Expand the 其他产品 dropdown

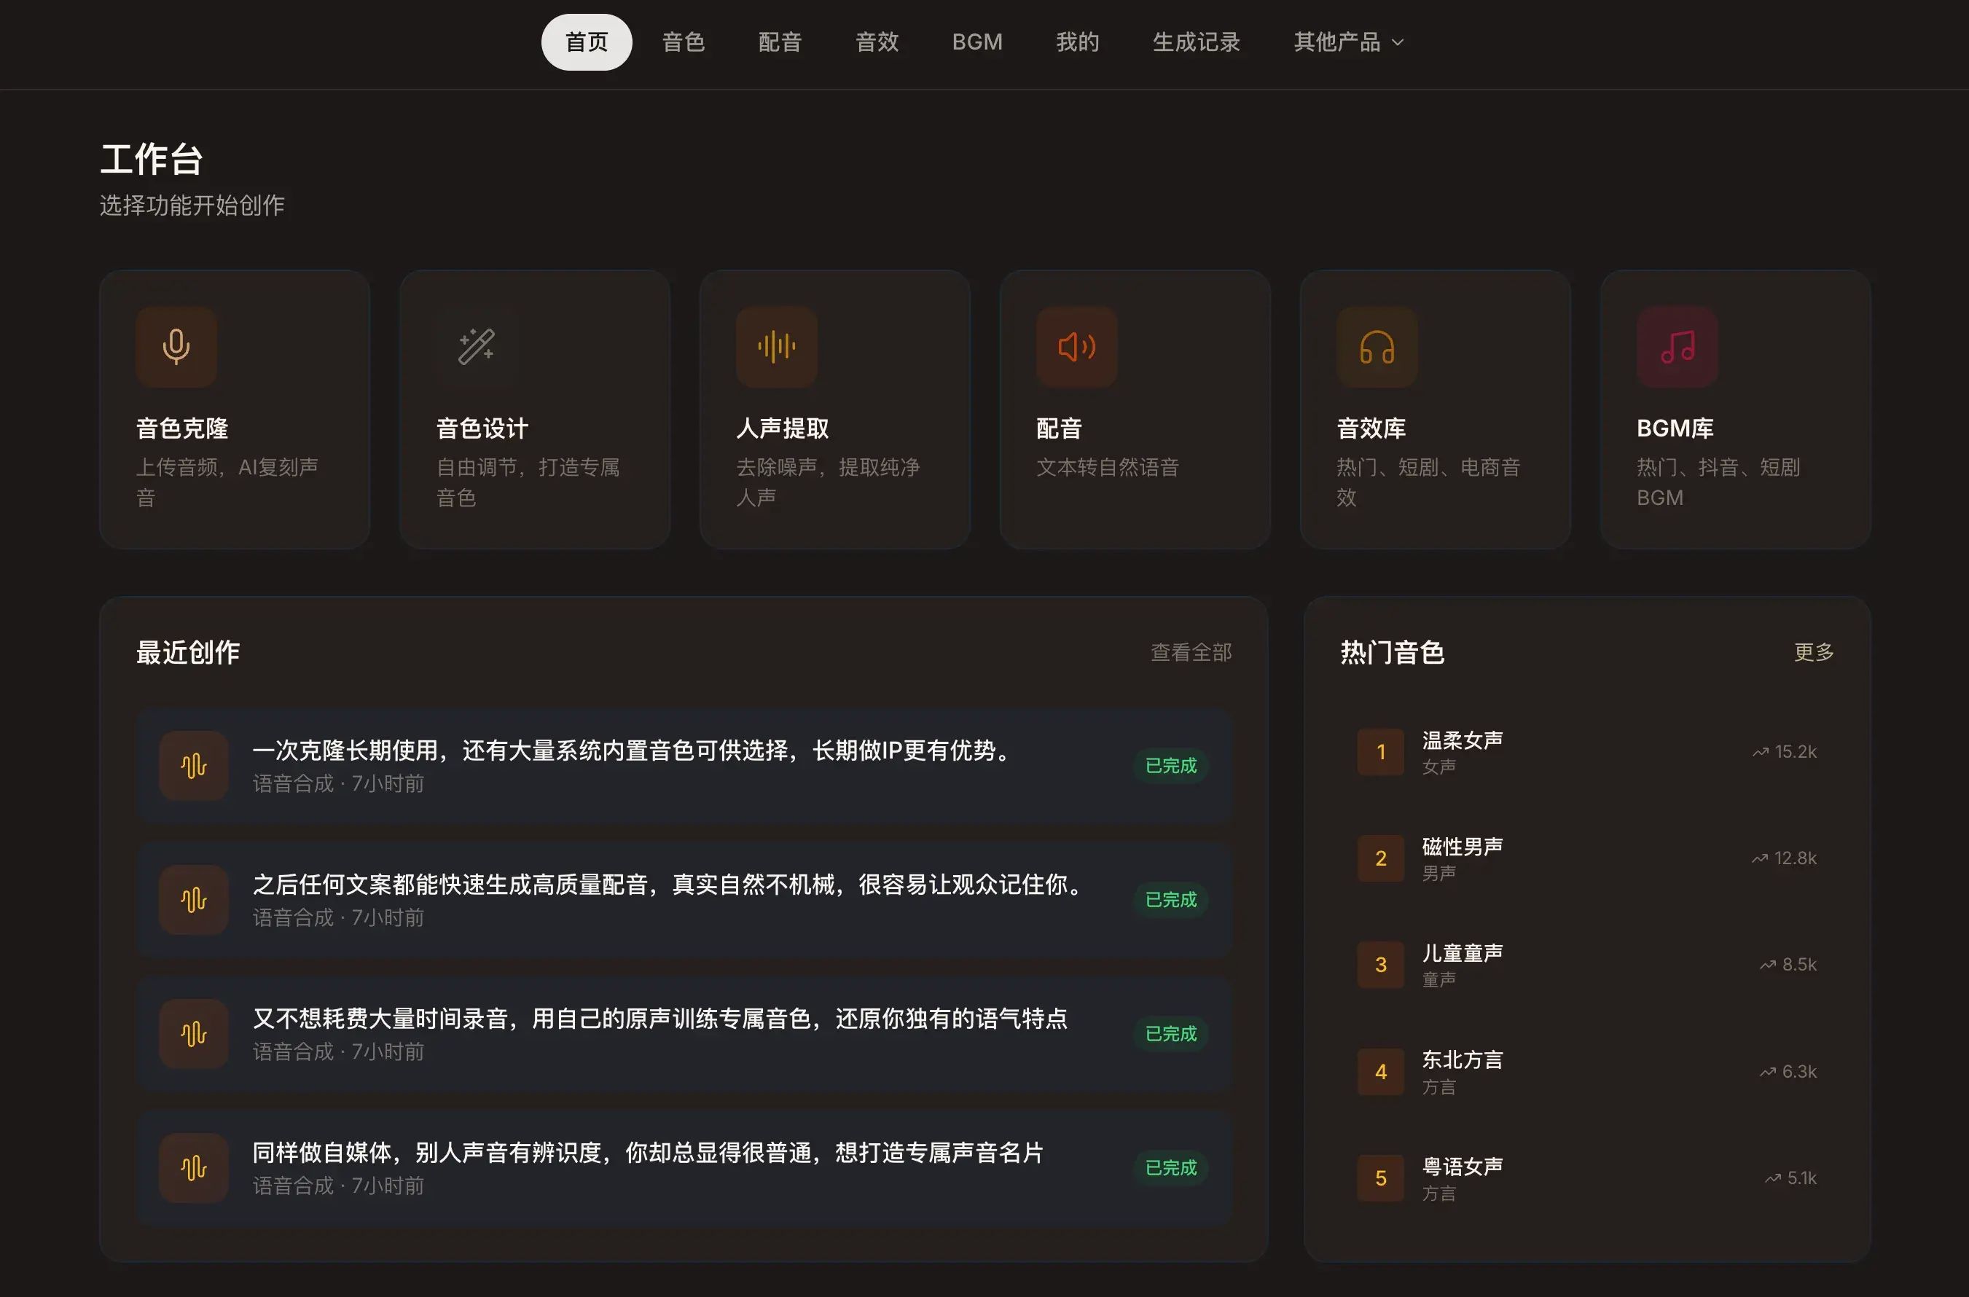pyautogui.click(x=1347, y=42)
